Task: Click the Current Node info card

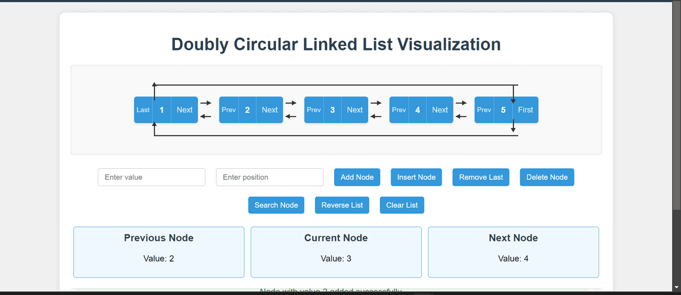Action: [336, 252]
